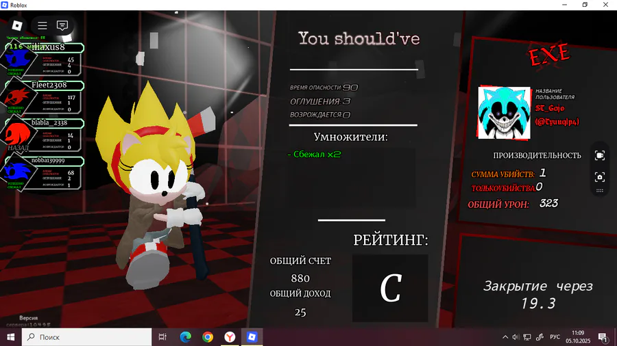Click the 'ОБЩИЙ СЧЕТ' label
Screen dimensions: 617x346
point(300,261)
